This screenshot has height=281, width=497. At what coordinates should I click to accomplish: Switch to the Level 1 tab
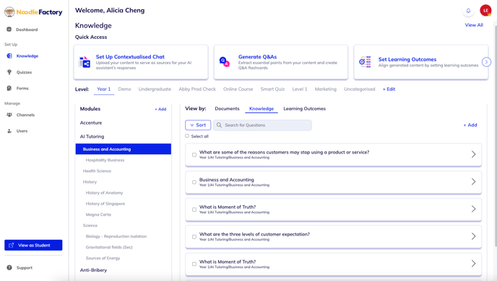click(300, 89)
